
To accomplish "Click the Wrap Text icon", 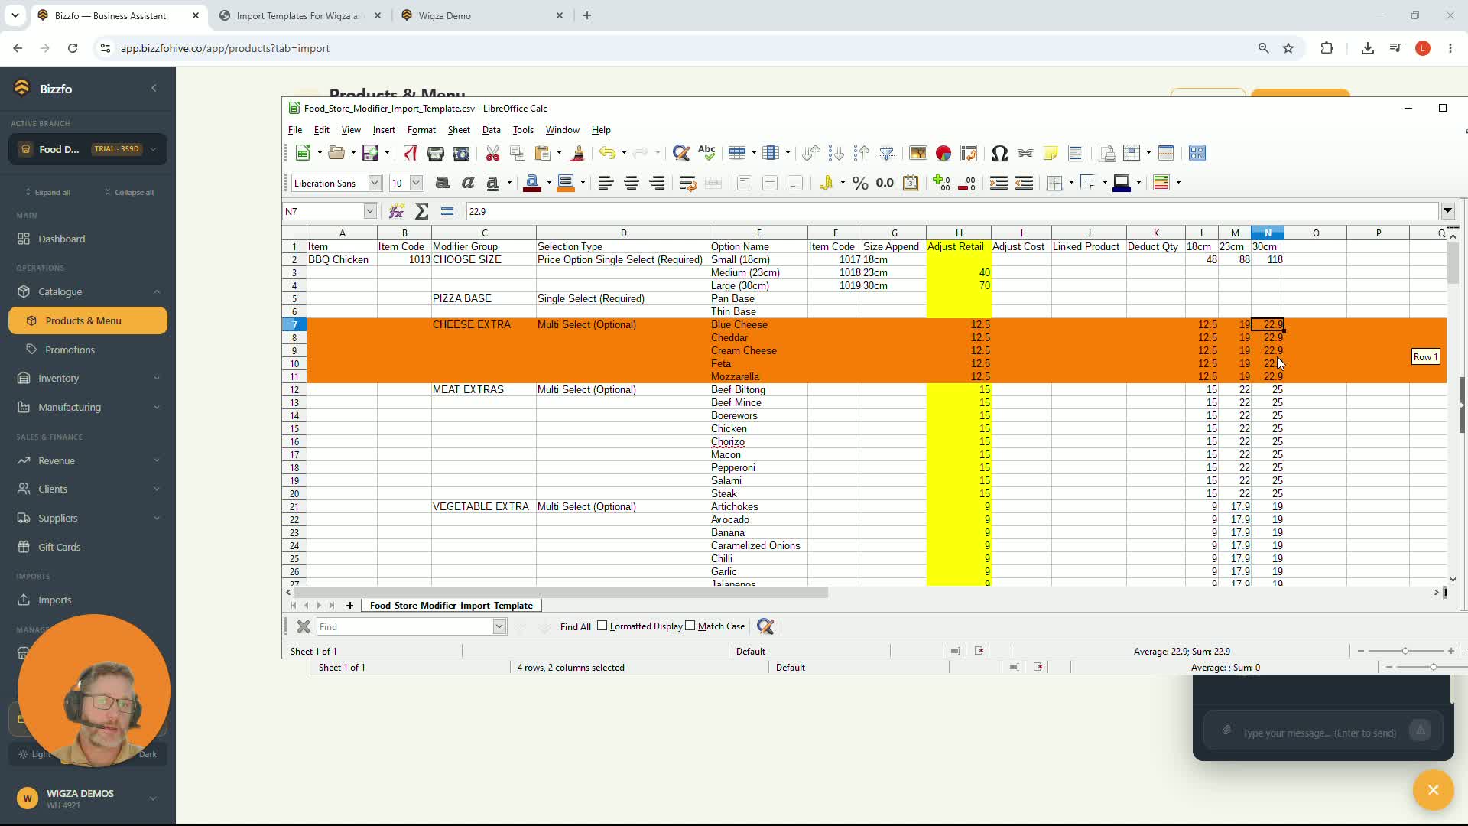I will (687, 183).
